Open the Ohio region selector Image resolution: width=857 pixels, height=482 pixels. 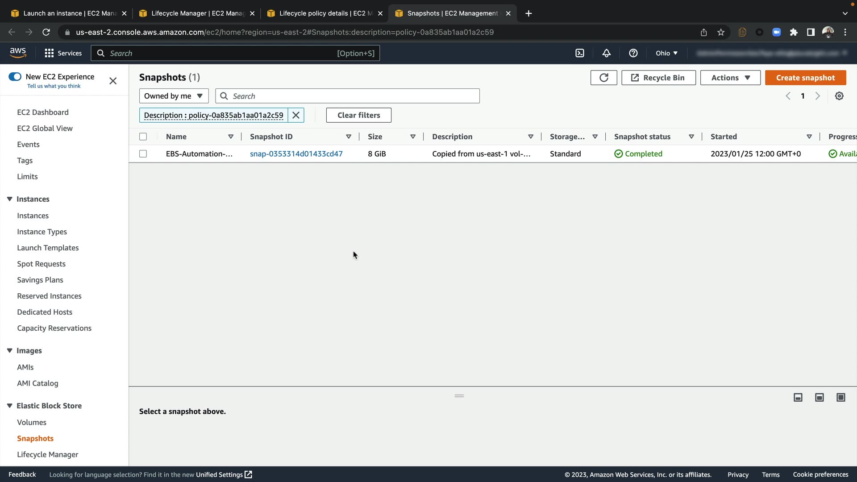coord(666,53)
